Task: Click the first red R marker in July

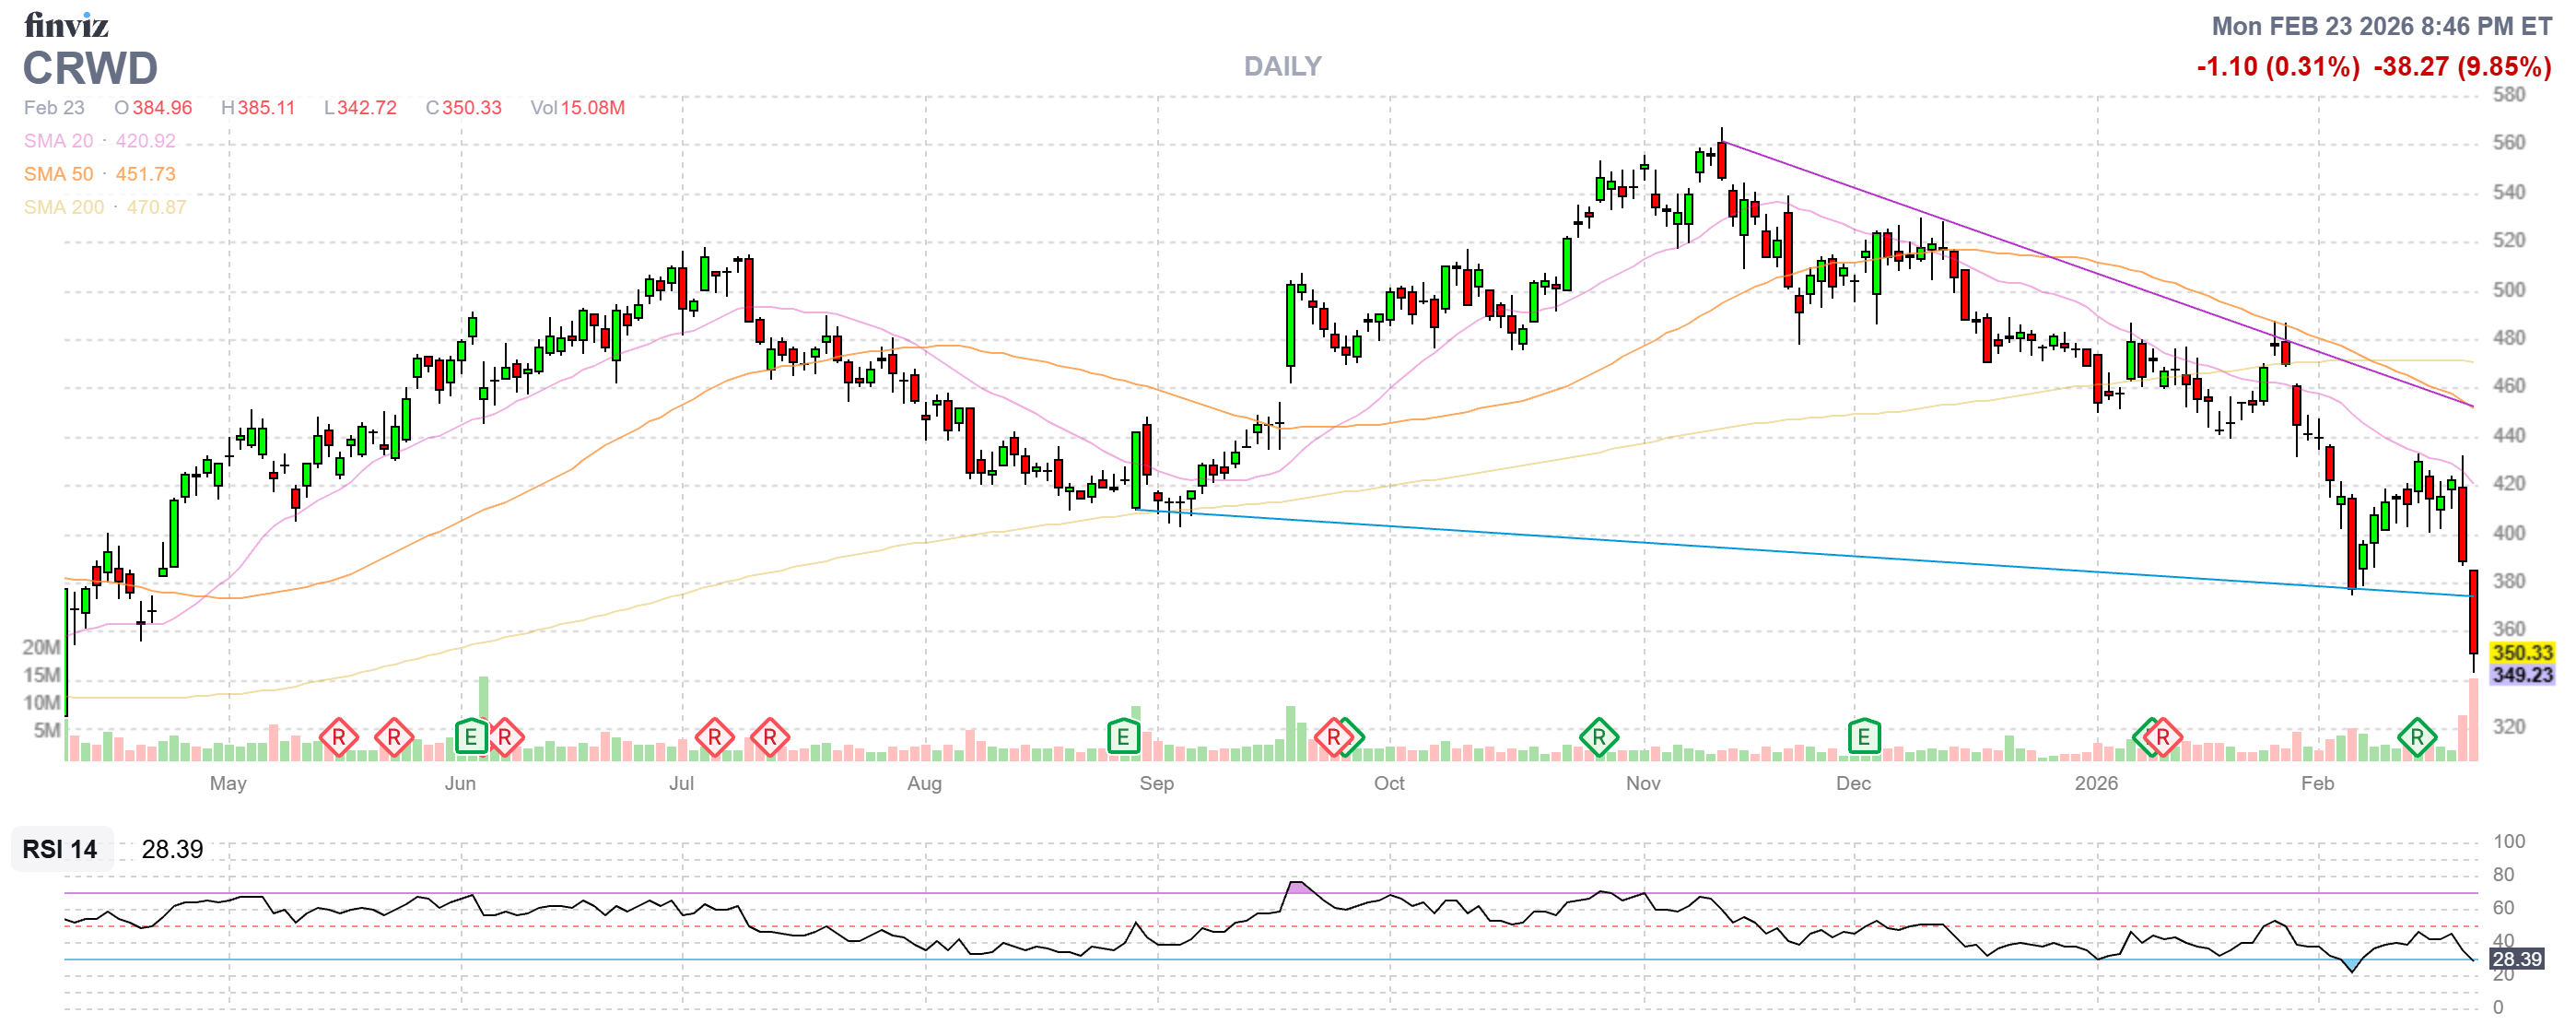Action: (714, 738)
